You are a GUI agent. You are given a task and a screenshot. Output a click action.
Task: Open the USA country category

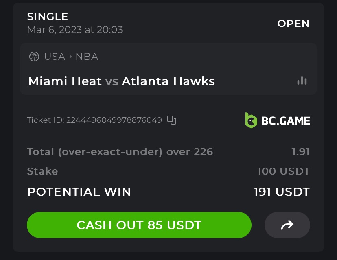click(x=55, y=57)
